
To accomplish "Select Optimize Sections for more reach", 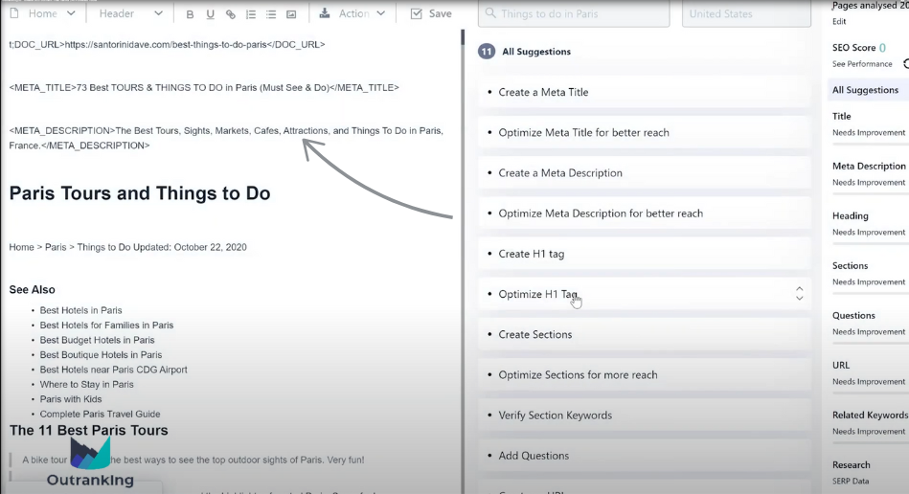I will click(644, 374).
